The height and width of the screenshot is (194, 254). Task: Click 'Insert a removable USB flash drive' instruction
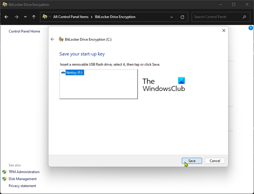click(x=110, y=64)
